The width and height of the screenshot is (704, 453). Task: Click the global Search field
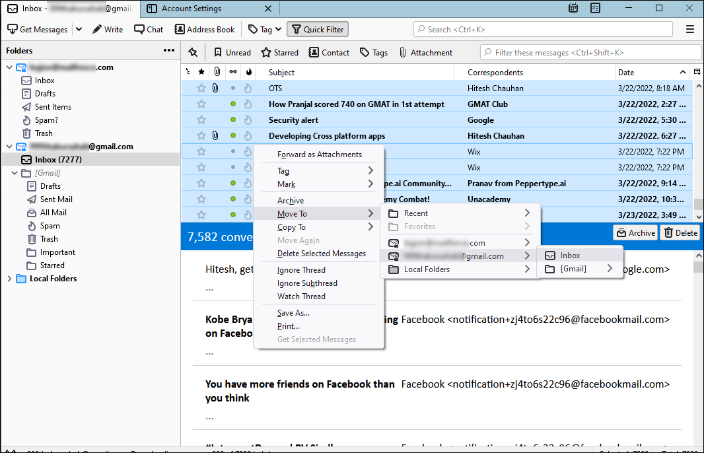pyautogui.click(x=543, y=29)
